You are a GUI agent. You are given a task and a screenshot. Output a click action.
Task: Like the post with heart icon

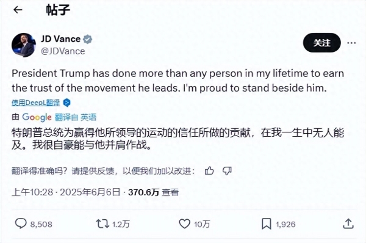(x=184, y=224)
